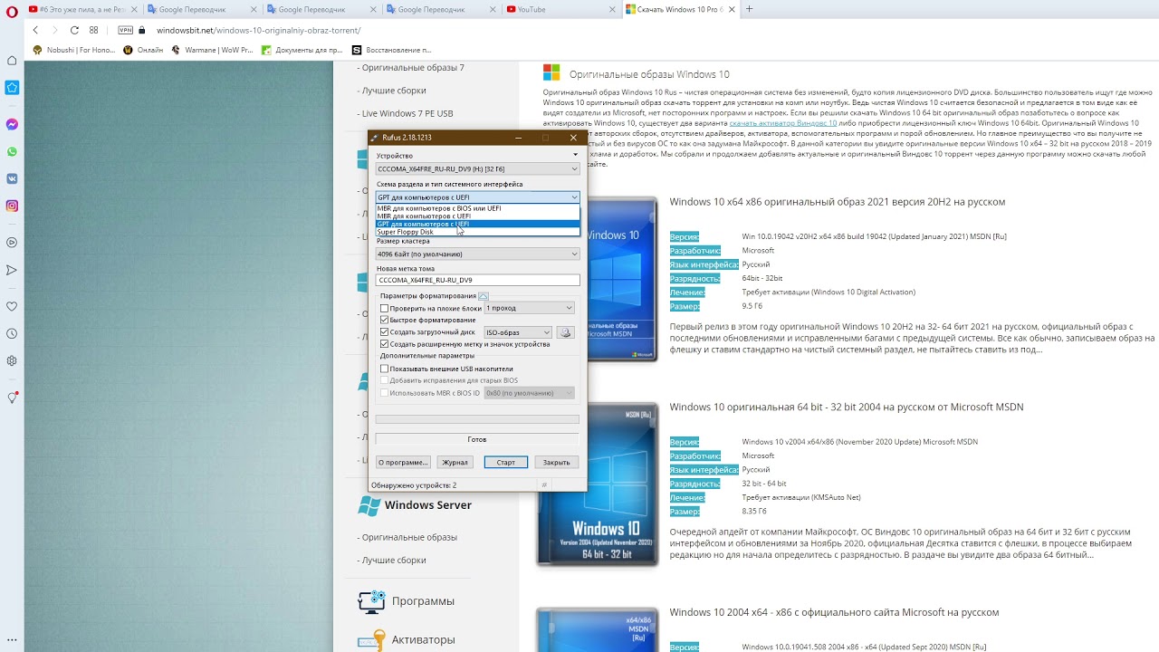Screen dimensions: 1159x652
Task: Open the 'Устройство' device combo box
Action: (477, 168)
